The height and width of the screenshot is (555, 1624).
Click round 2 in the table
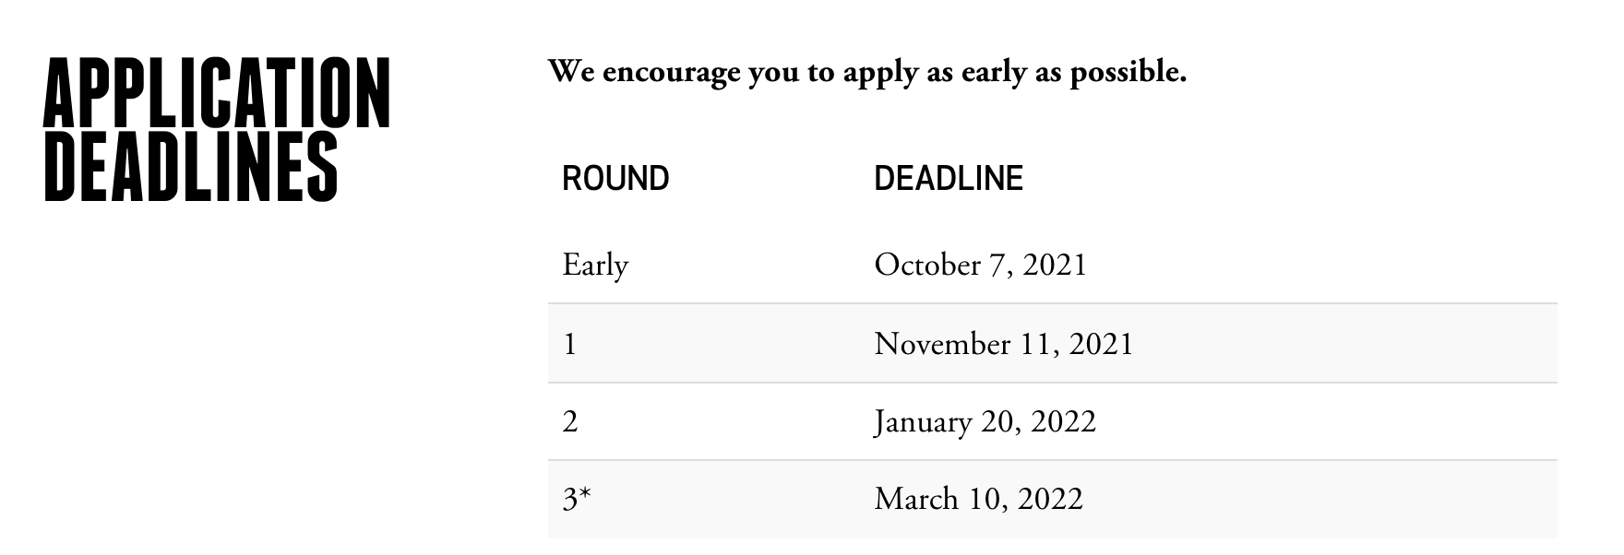coord(570,422)
